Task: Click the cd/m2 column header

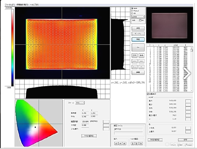Action: [176, 45]
